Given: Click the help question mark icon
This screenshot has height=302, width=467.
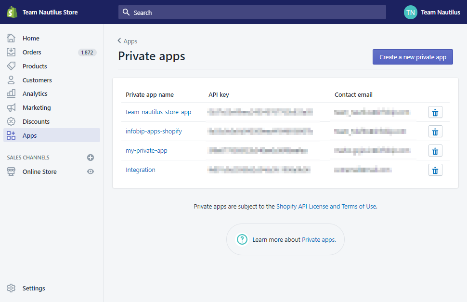Looking at the screenshot, I should click(242, 239).
